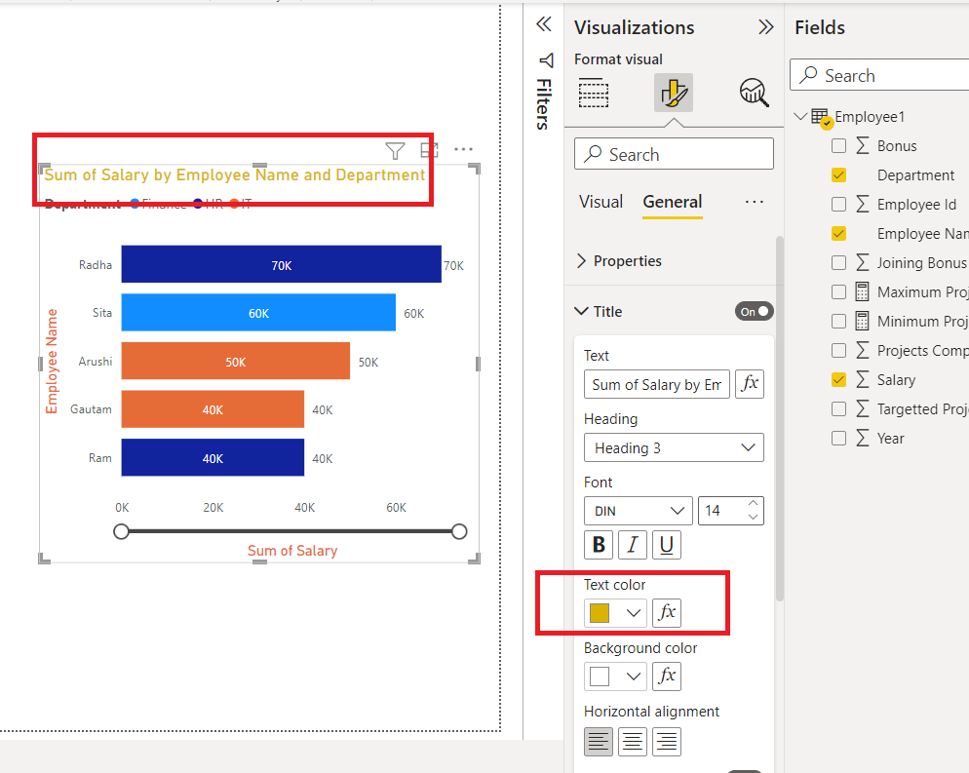The height and width of the screenshot is (773, 969).
Task: Click the Fields pane search box
Action: [879, 75]
